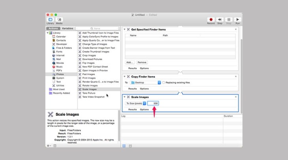Screen dimensions: 288x160
Task: Open the To Size (pixels) dropdown
Action: tap(136, 103)
